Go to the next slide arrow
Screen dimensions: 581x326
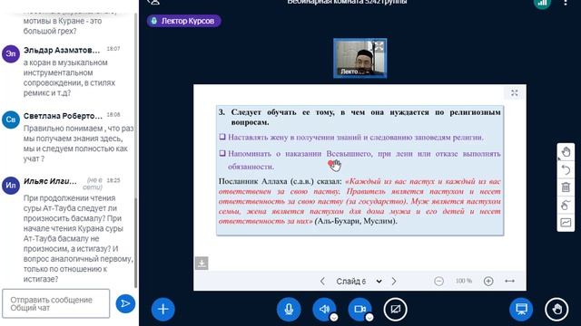(x=393, y=282)
